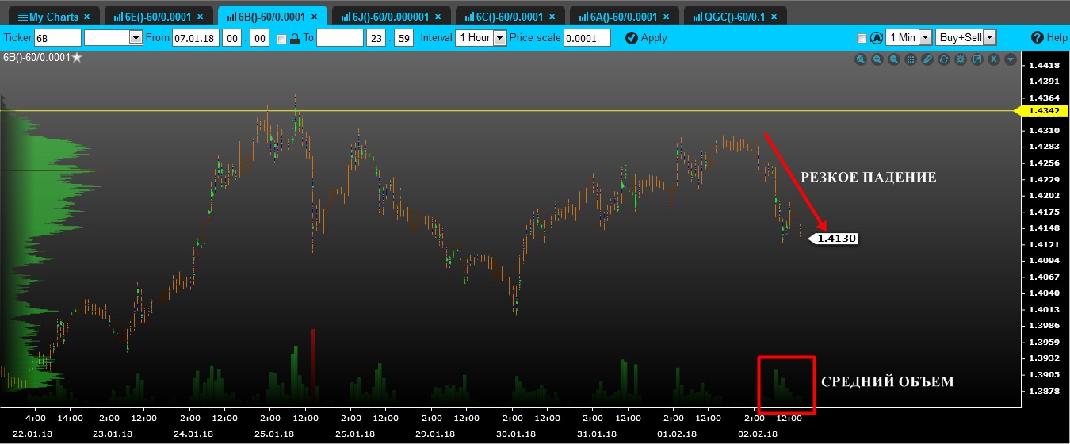Open the chart toolbar down-arrow menu
This screenshot has width=1070, height=444.
tap(1011, 59)
